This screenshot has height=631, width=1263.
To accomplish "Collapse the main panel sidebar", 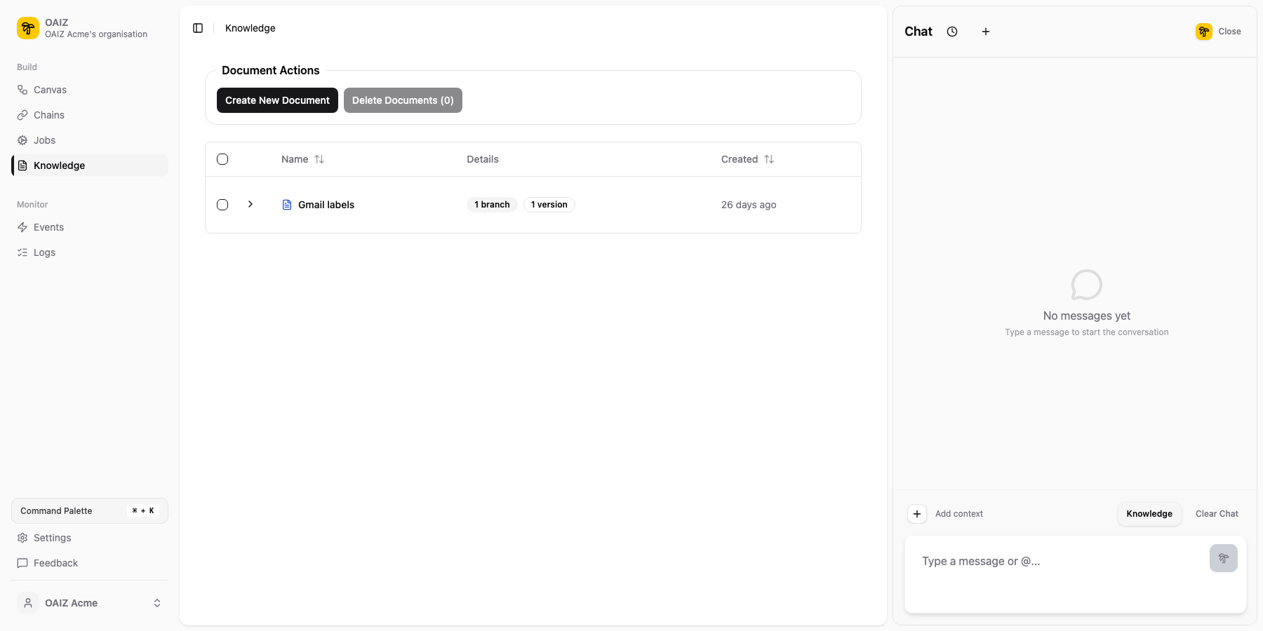I will coord(197,27).
